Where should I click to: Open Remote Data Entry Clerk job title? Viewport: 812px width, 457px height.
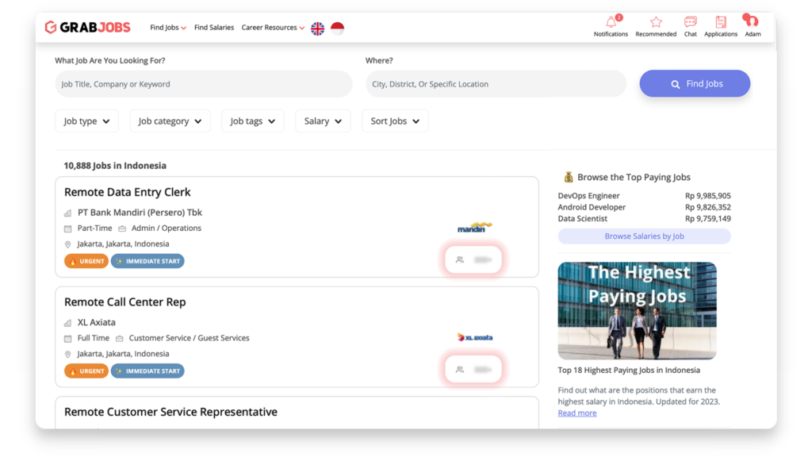click(128, 192)
